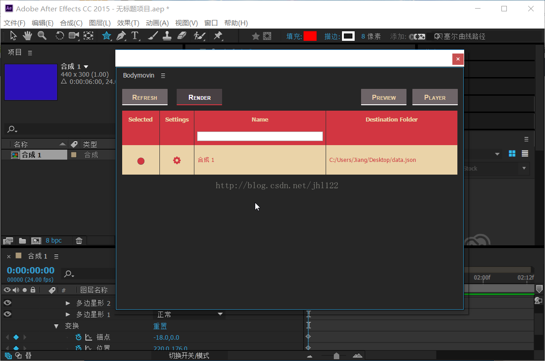Open the 合成 1 dropdown arrow in Project panel
The width and height of the screenshot is (545, 361).
coord(86,67)
